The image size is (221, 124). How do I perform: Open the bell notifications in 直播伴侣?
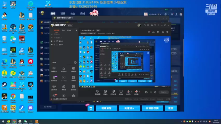click(x=163, y=32)
